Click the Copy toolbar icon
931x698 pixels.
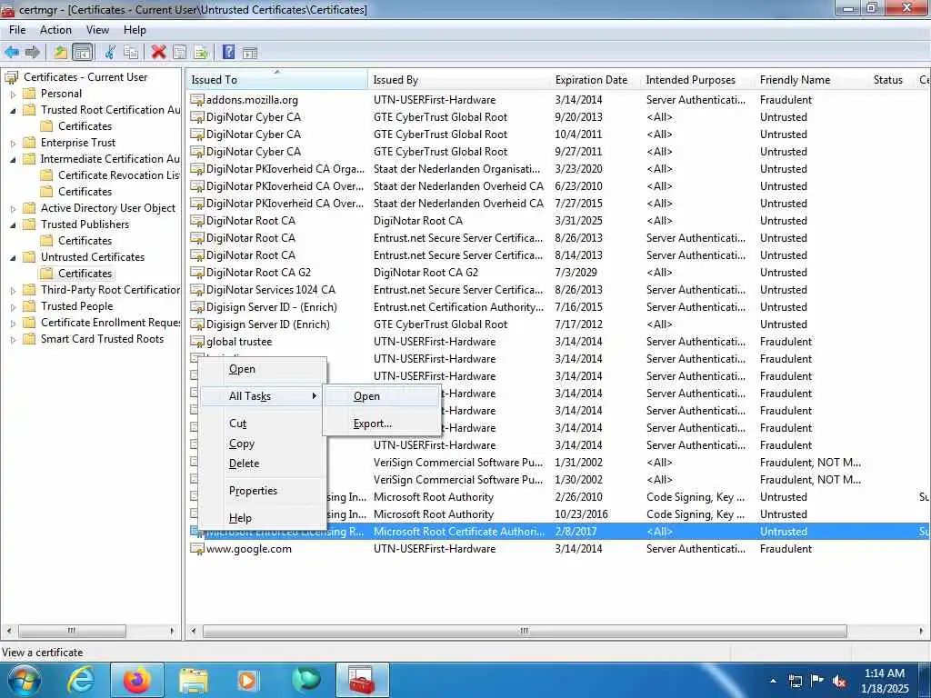pyautogui.click(x=131, y=52)
